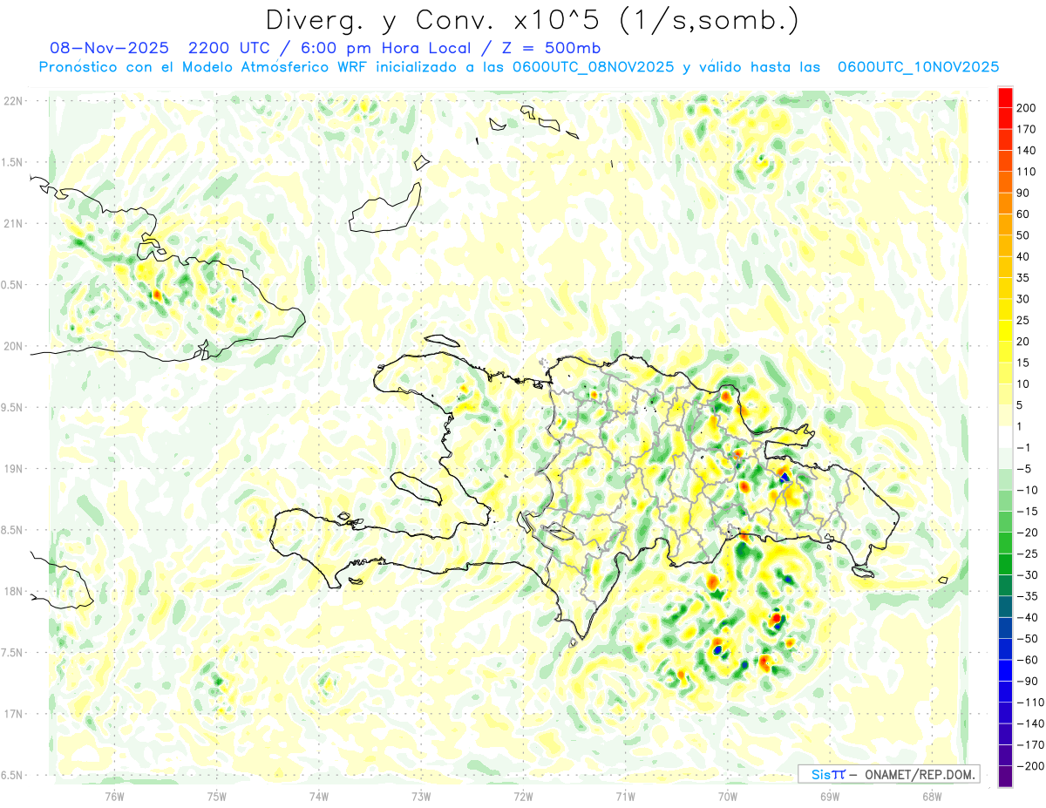
Task: Click the 9.5N latitude label
Action: [12, 407]
